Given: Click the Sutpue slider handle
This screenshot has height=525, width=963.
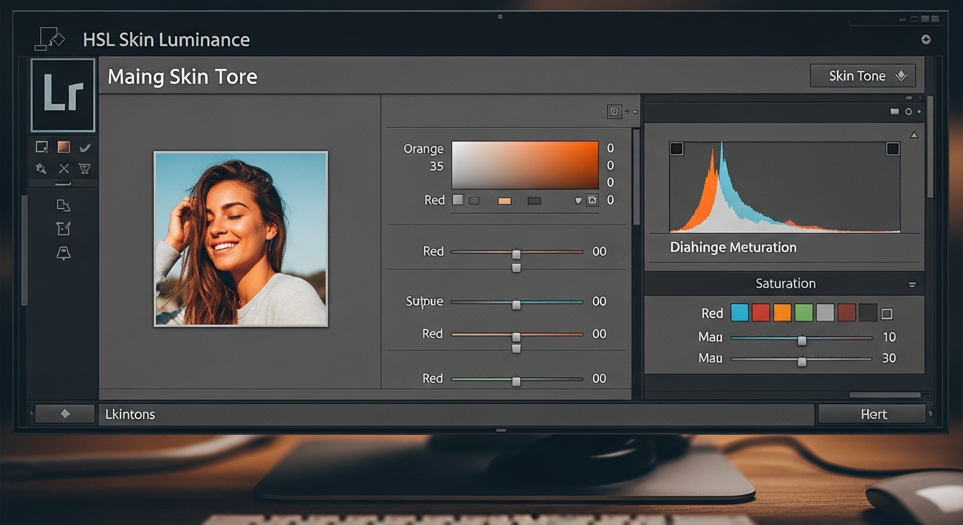Looking at the screenshot, I should pos(516,305).
